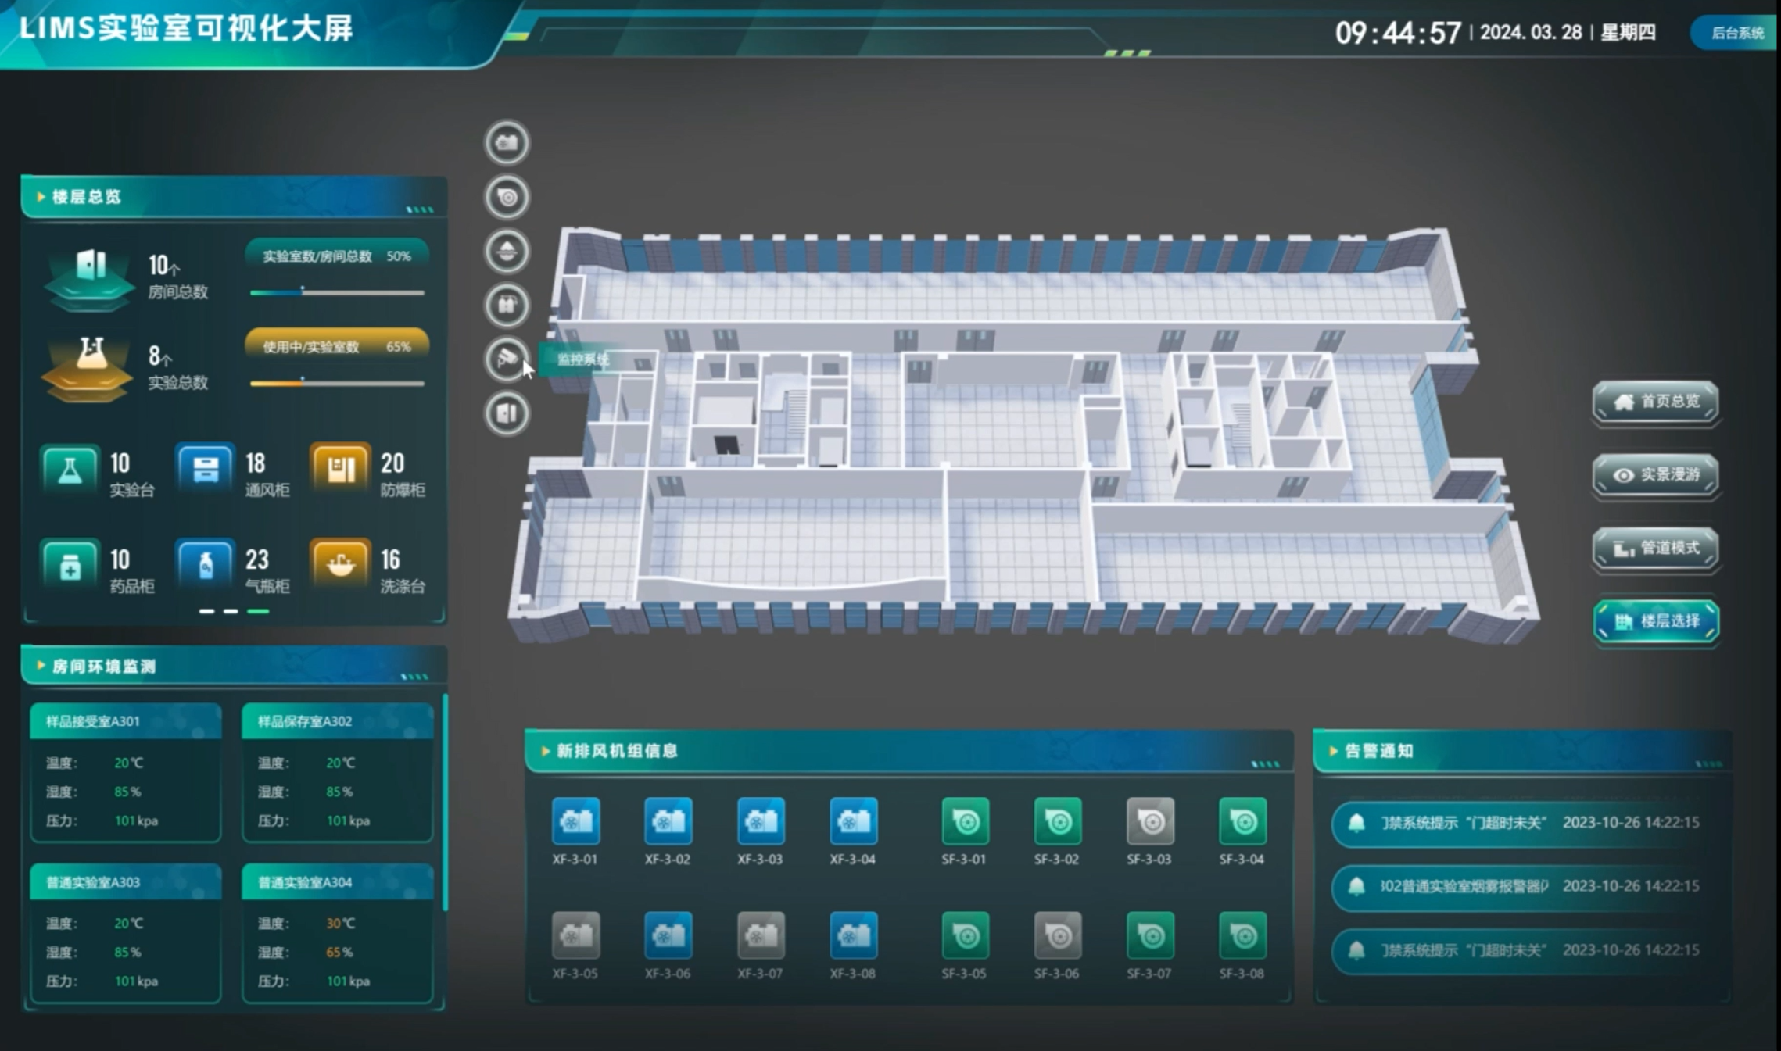Select the first carousel page dash in 楼层总览

[206, 611]
